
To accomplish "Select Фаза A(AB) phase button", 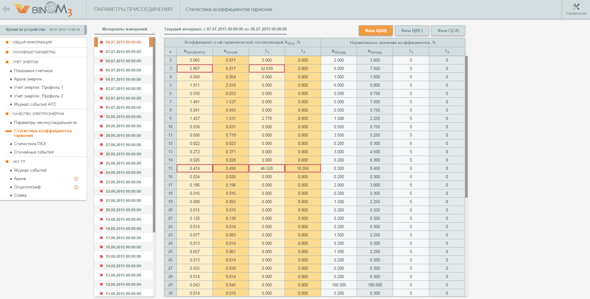I will pos(376,31).
